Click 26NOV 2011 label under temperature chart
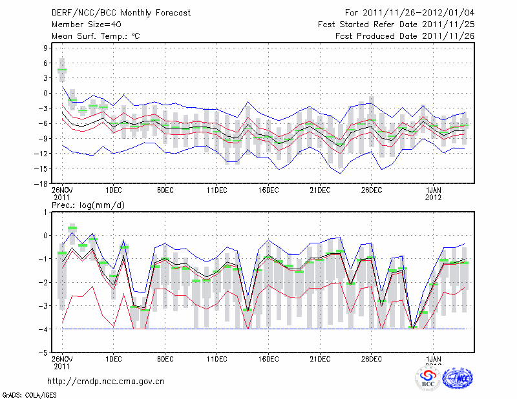 (x=62, y=193)
